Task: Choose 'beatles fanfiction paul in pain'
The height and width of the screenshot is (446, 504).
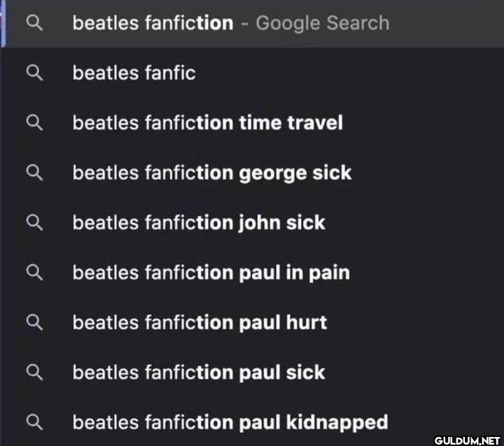Action: [x=211, y=273]
